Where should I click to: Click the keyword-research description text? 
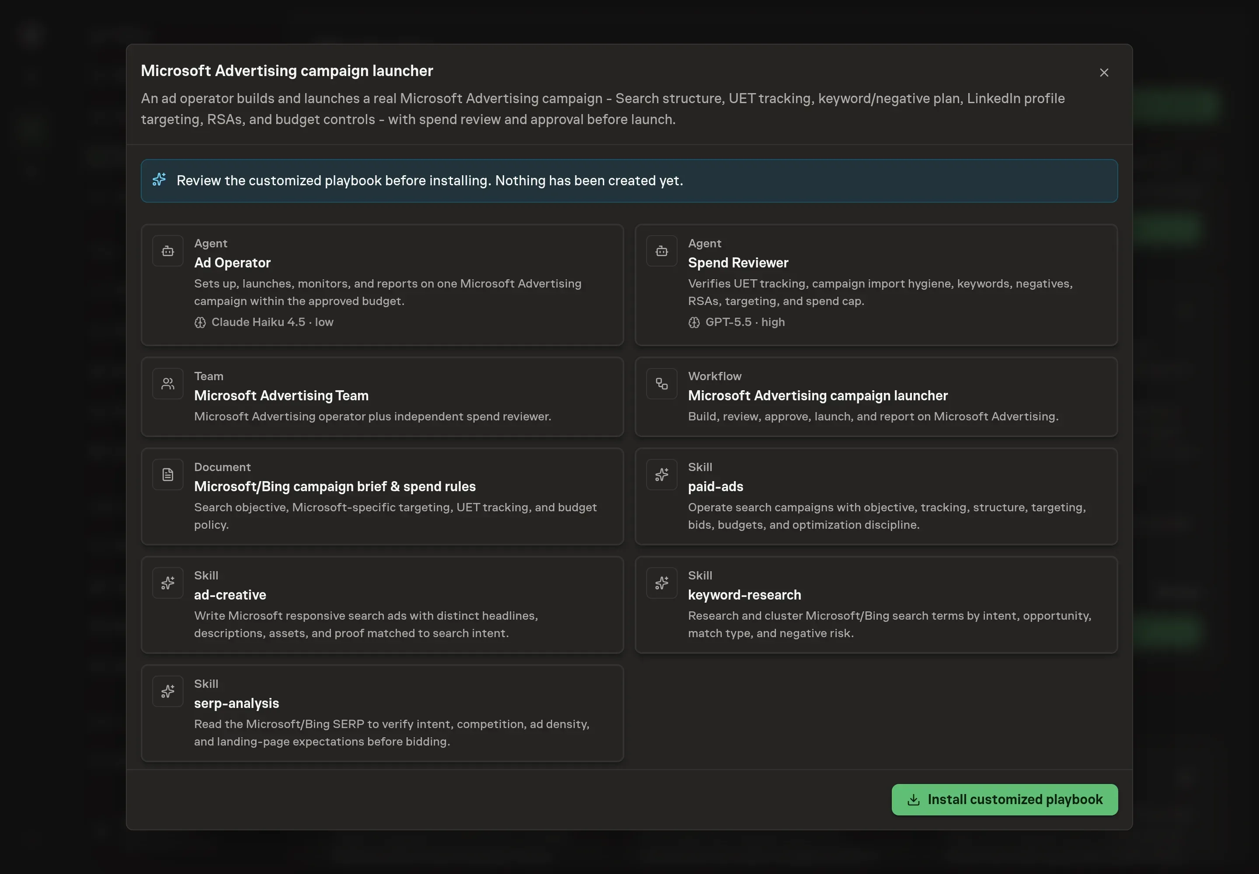point(889,624)
